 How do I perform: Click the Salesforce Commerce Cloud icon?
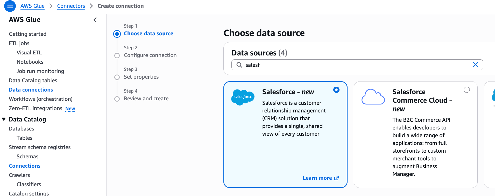tap(373, 97)
